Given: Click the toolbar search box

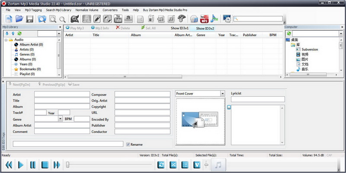Looking at the screenshot, I should 258,19.
